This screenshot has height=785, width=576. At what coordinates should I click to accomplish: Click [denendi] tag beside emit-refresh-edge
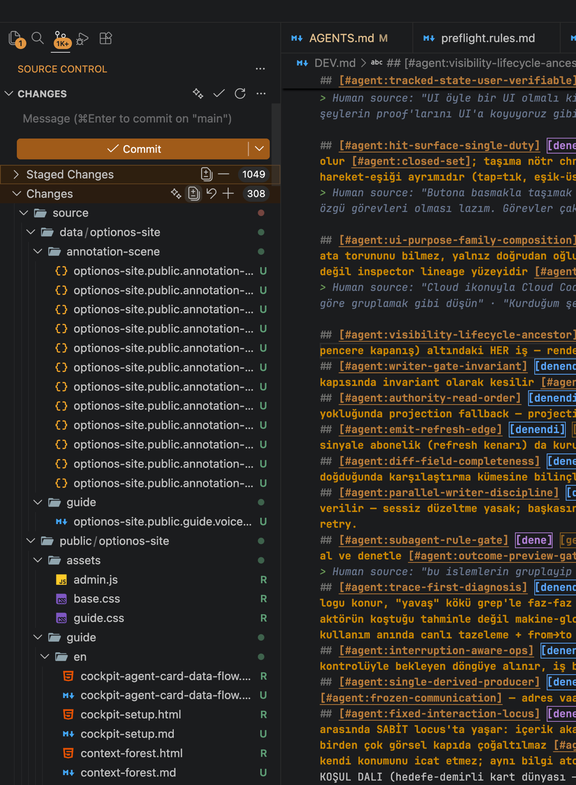pyautogui.click(x=537, y=429)
